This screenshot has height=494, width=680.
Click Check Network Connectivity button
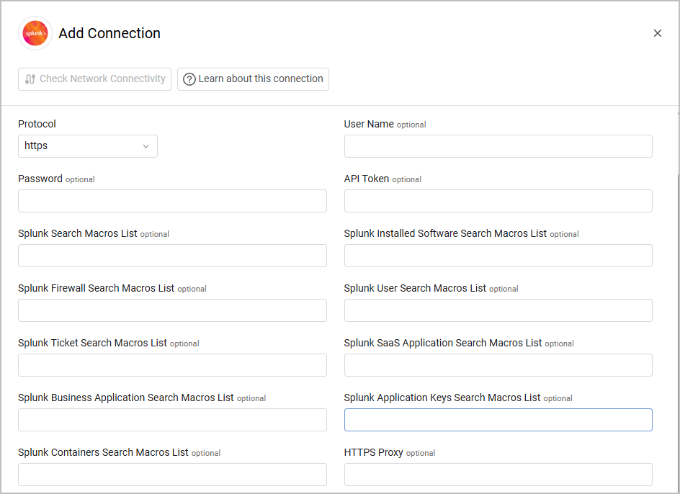(94, 79)
